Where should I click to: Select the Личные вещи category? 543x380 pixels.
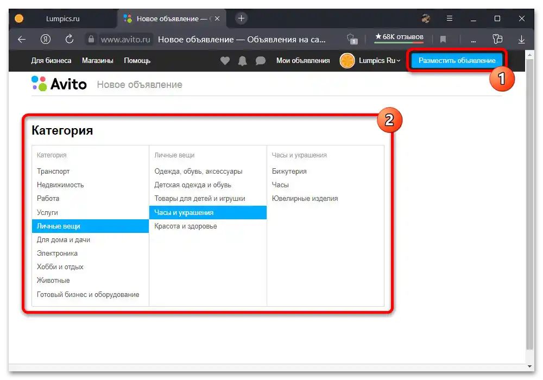coord(90,226)
